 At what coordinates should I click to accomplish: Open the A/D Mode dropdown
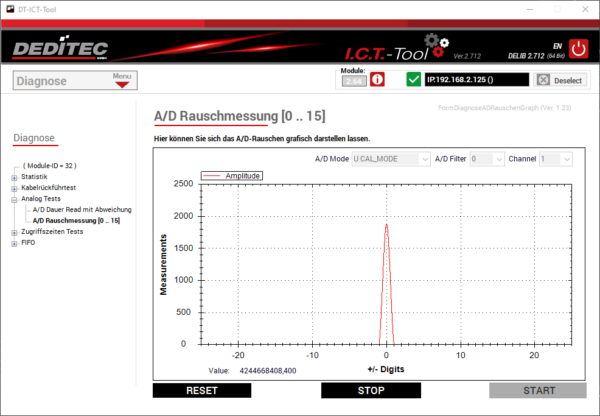tap(391, 159)
